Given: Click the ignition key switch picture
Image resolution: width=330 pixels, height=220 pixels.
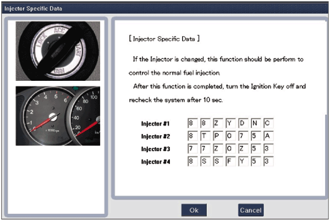Looking at the screenshot, I should click(58, 51).
